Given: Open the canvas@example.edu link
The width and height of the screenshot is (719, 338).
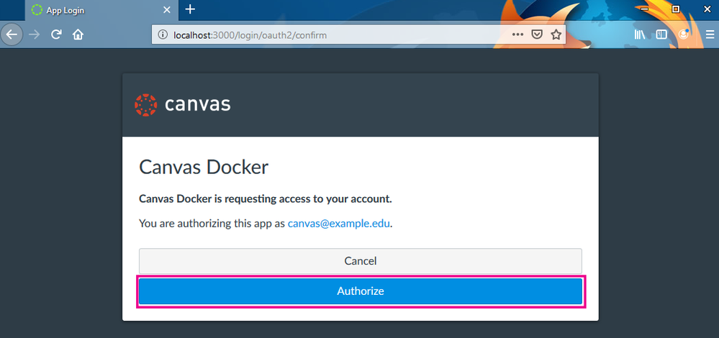Looking at the screenshot, I should click(x=338, y=223).
